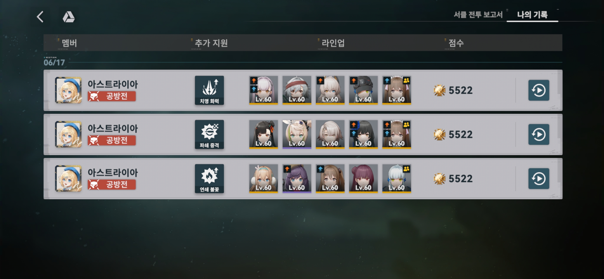Screen dimensions: 604x279
Task: Switch to the 서클 전투 보고서 tab
Action: point(478,15)
